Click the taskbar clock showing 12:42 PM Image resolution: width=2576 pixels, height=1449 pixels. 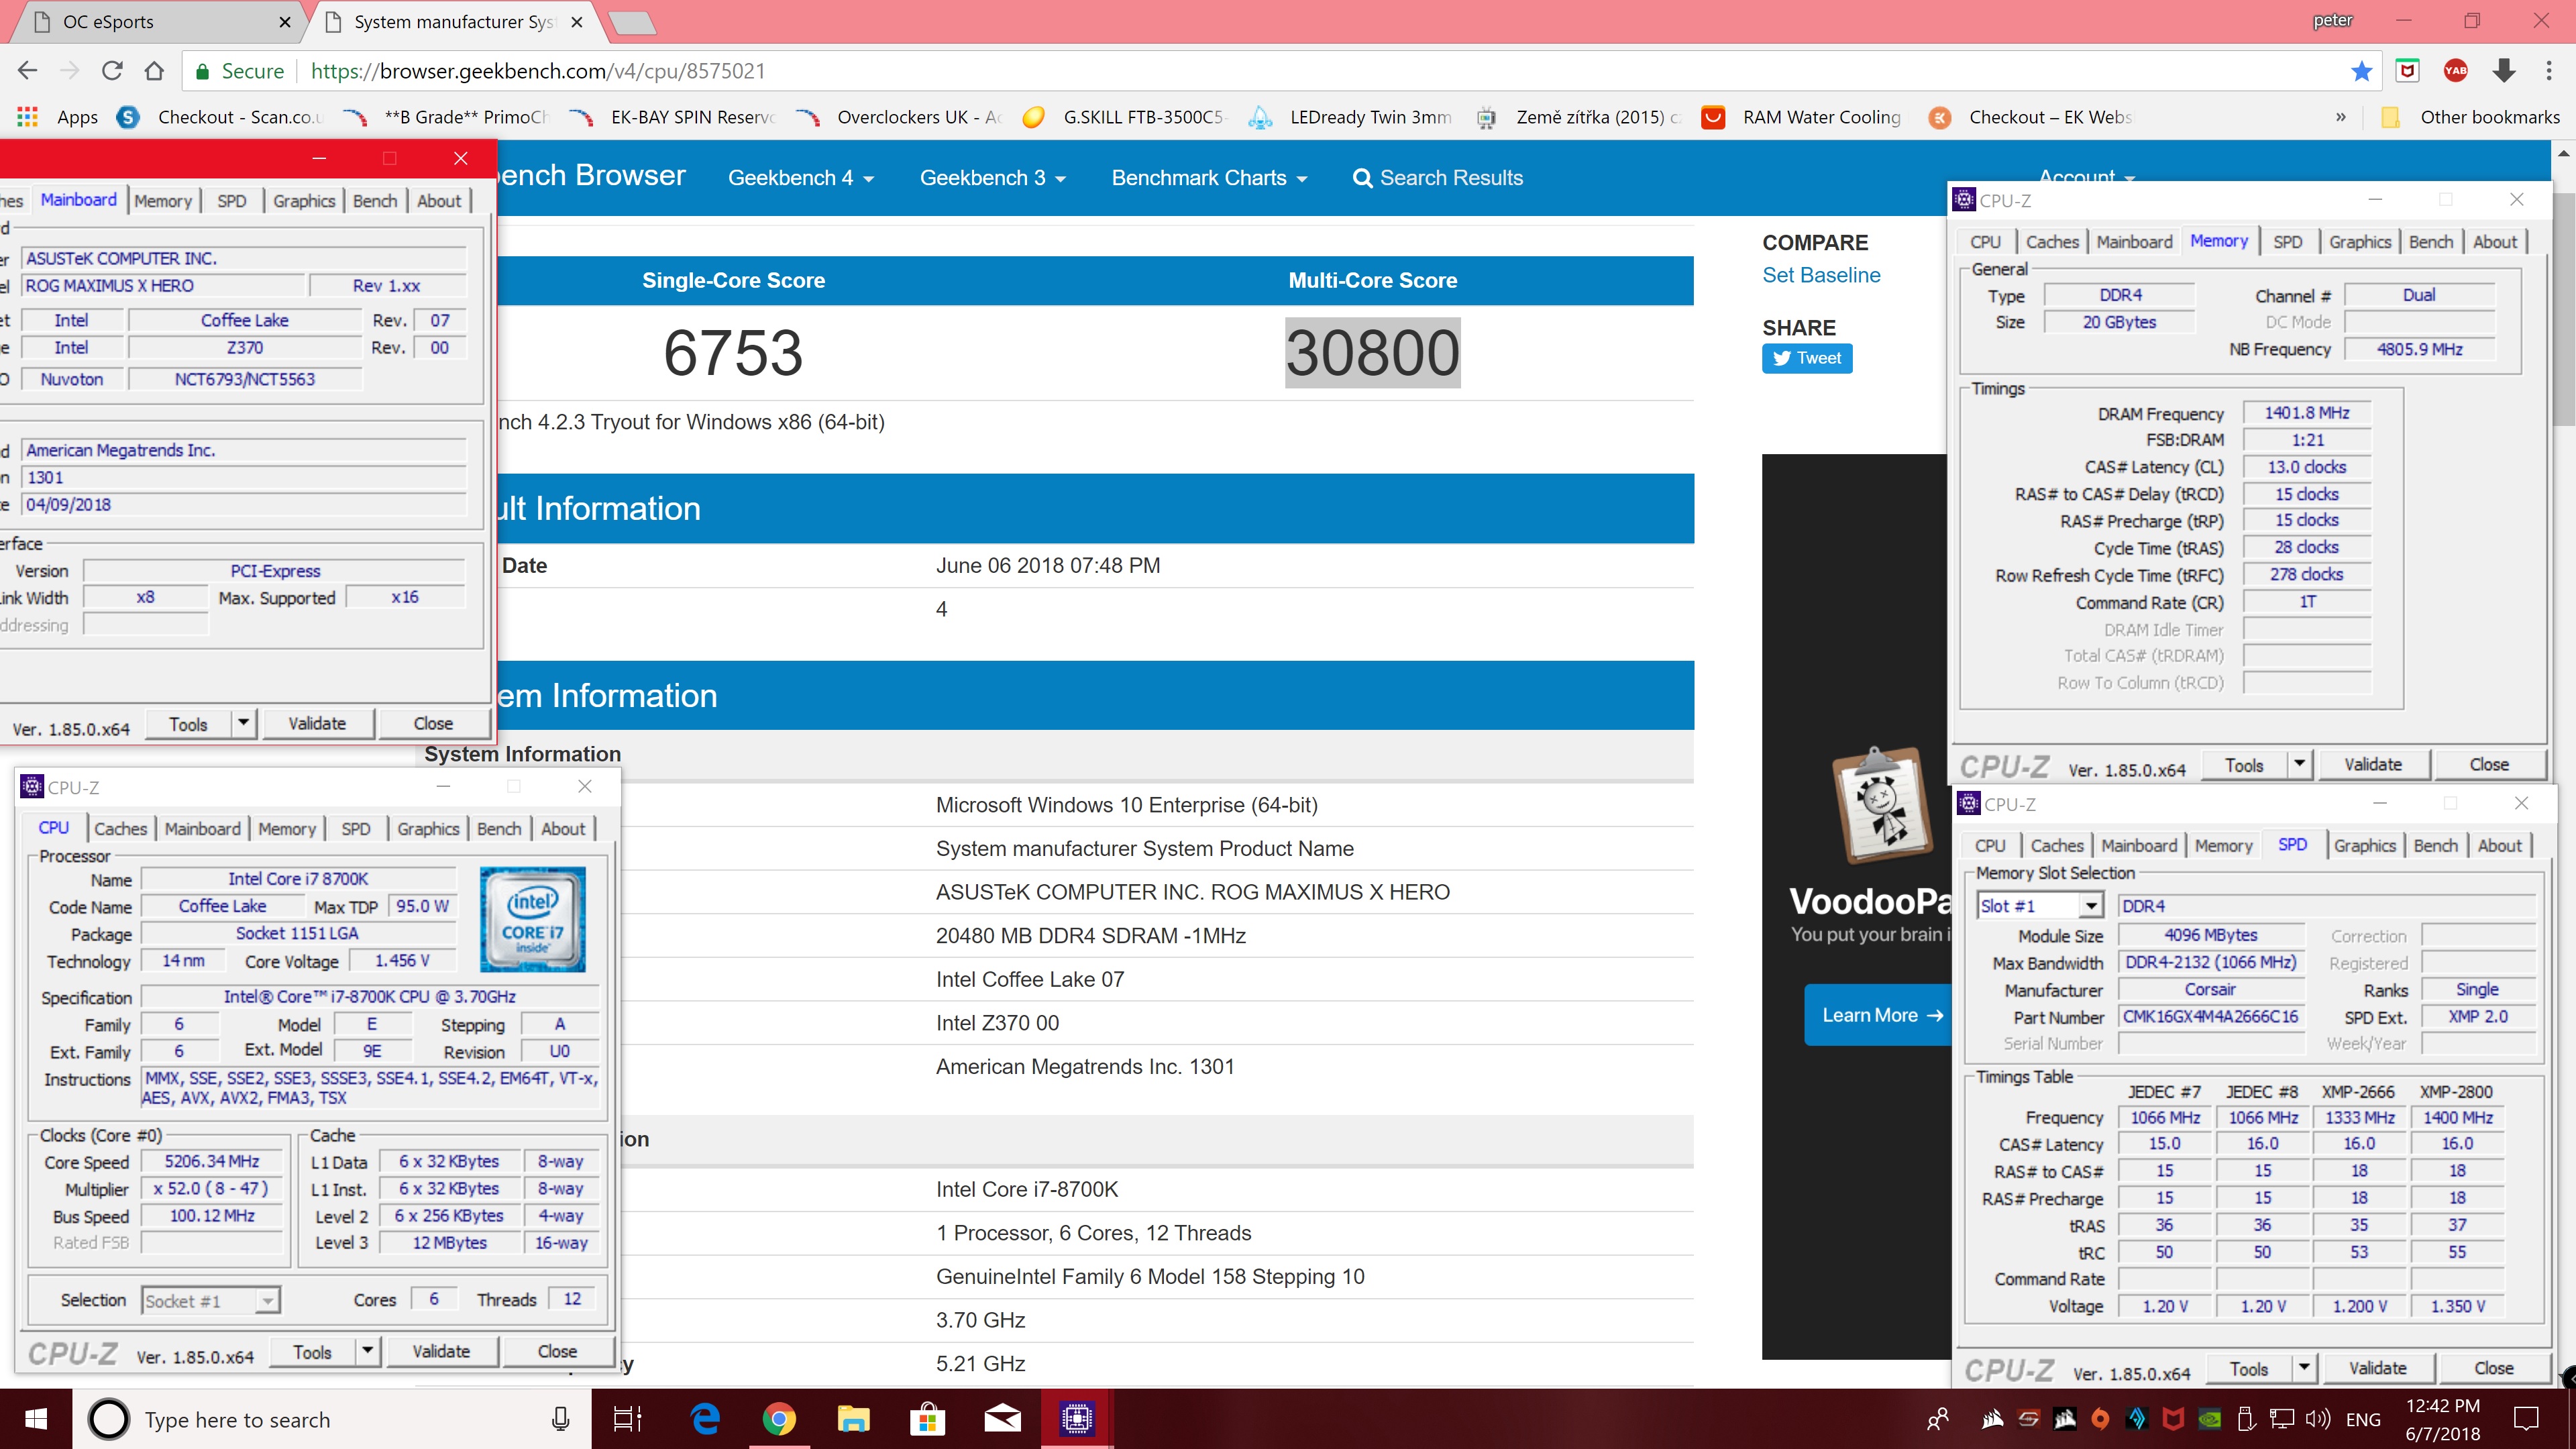[2442, 1419]
